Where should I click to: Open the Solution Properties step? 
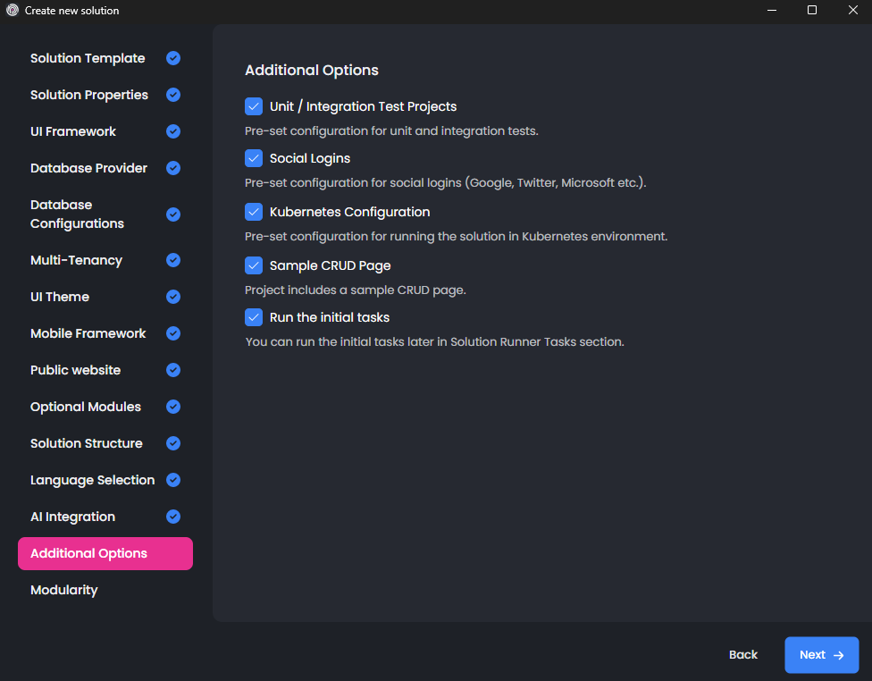click(89, 95)
